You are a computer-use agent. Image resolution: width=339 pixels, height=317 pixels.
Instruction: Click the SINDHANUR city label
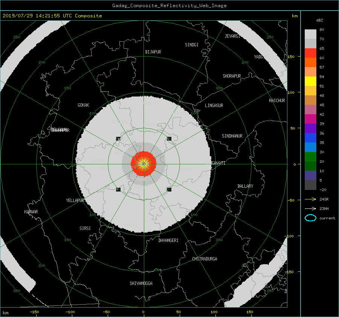[232, 136]
